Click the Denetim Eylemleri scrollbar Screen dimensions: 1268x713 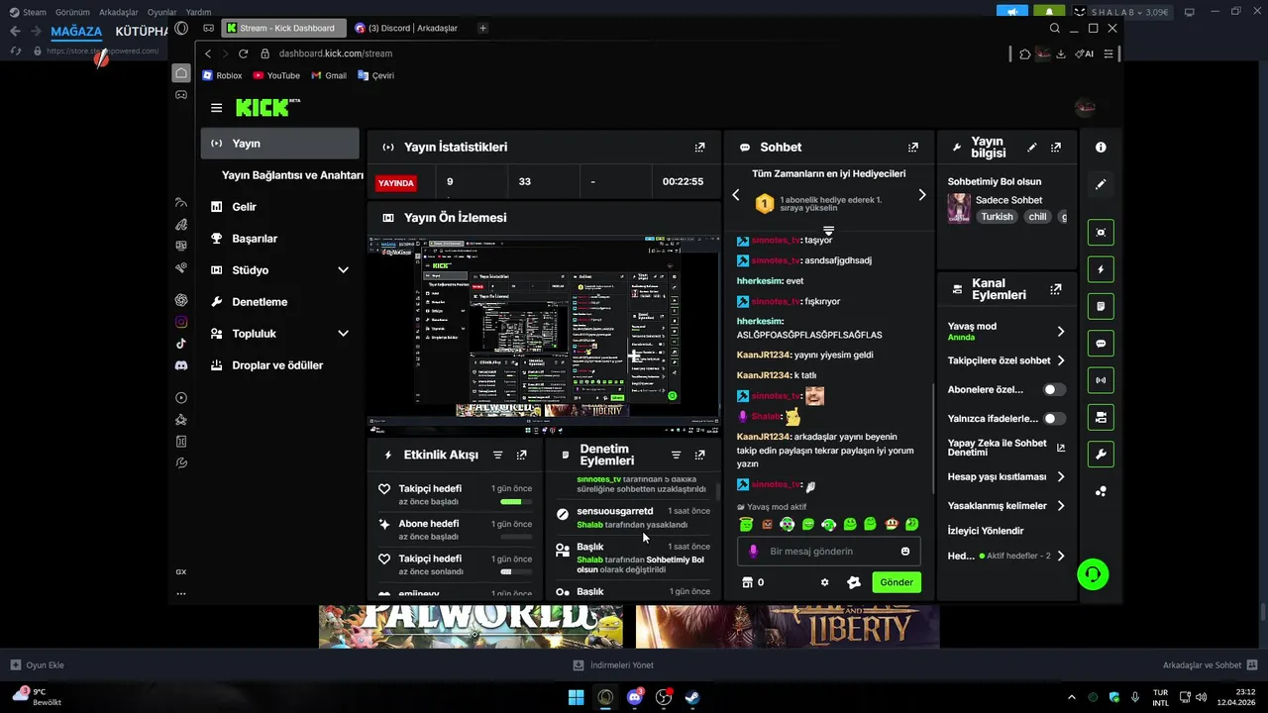(717, 492)
